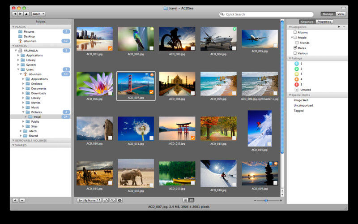Switch to Manage mode
The height and width of the screenshot is (224, 358).
[328, 14]
